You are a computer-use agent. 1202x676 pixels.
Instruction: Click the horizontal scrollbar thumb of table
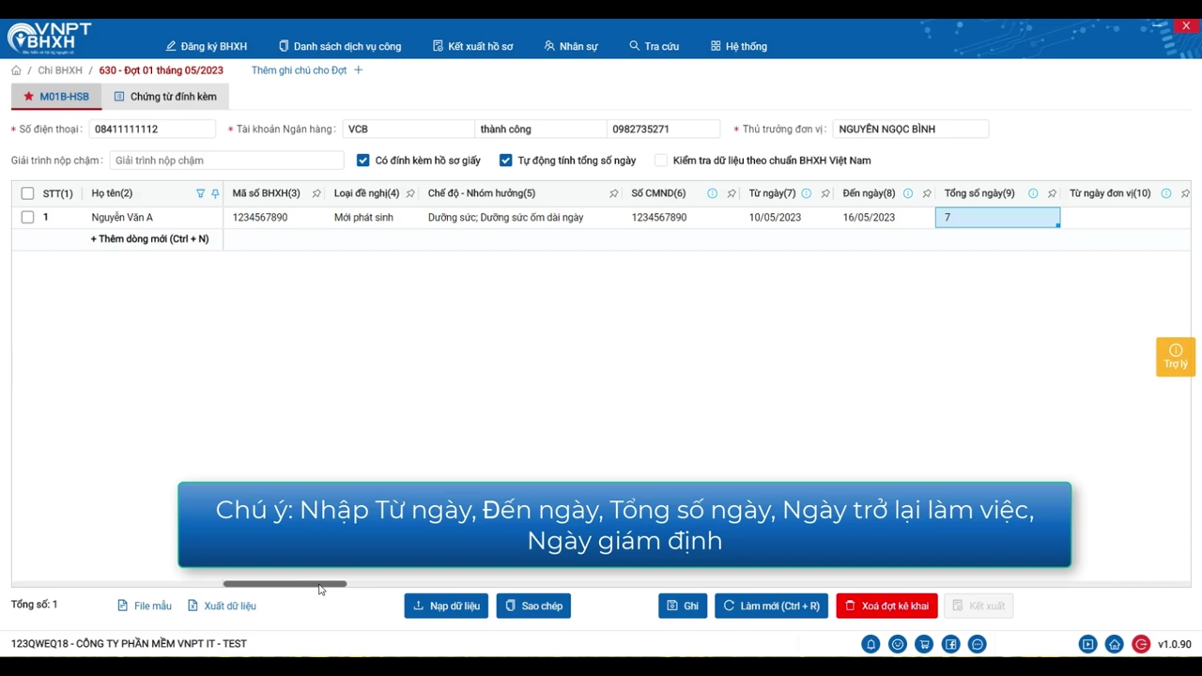pyautogui.click(x=285, y=584)
